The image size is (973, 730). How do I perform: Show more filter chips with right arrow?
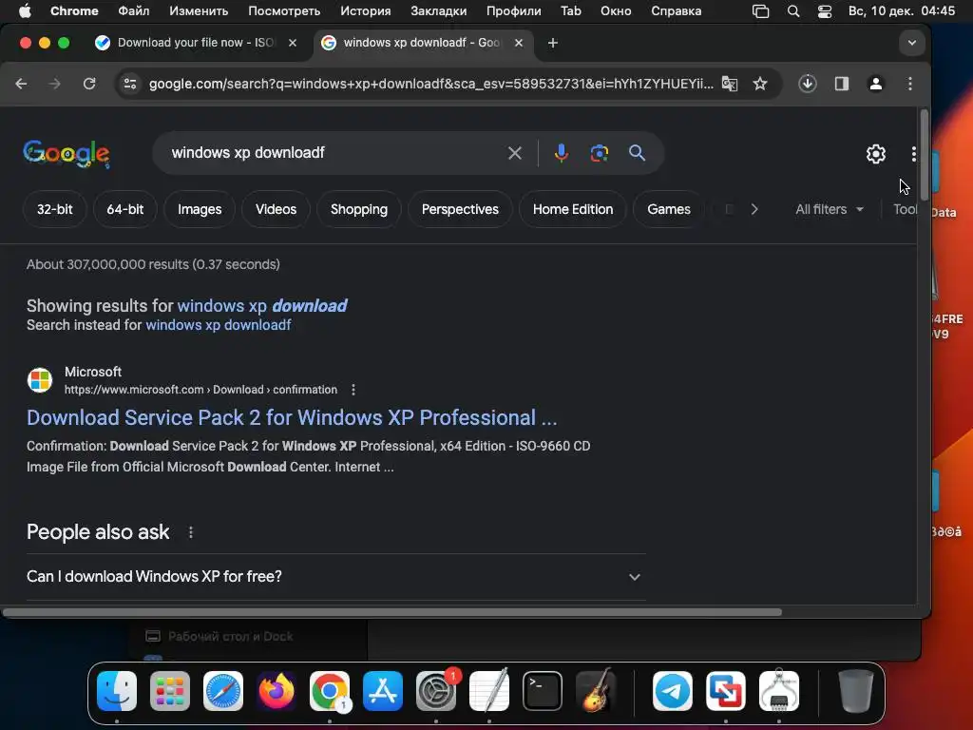(754, 209)
